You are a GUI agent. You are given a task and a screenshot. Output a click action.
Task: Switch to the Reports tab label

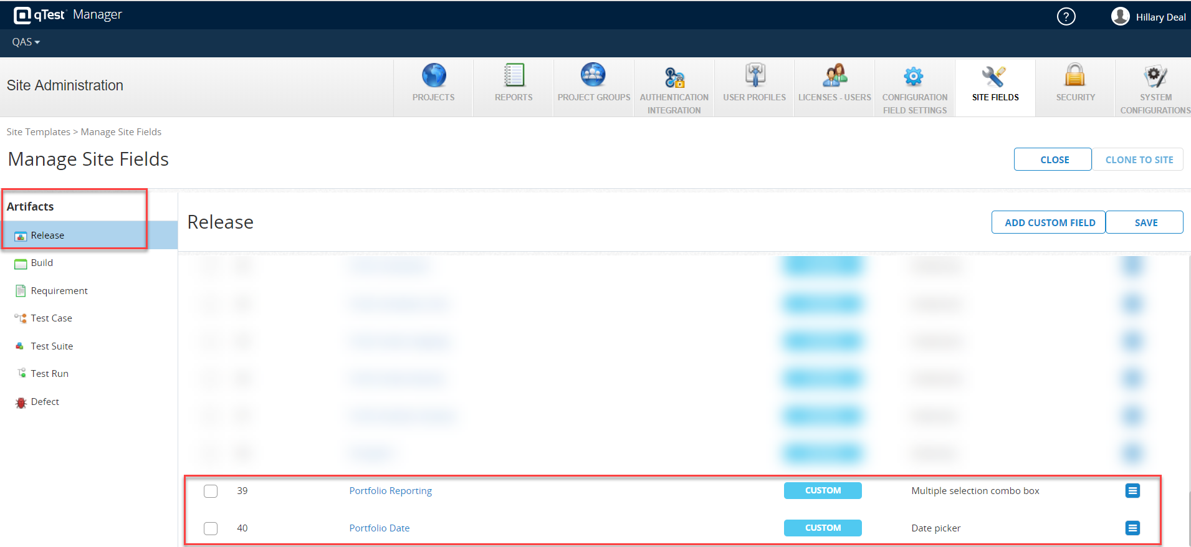514,97
